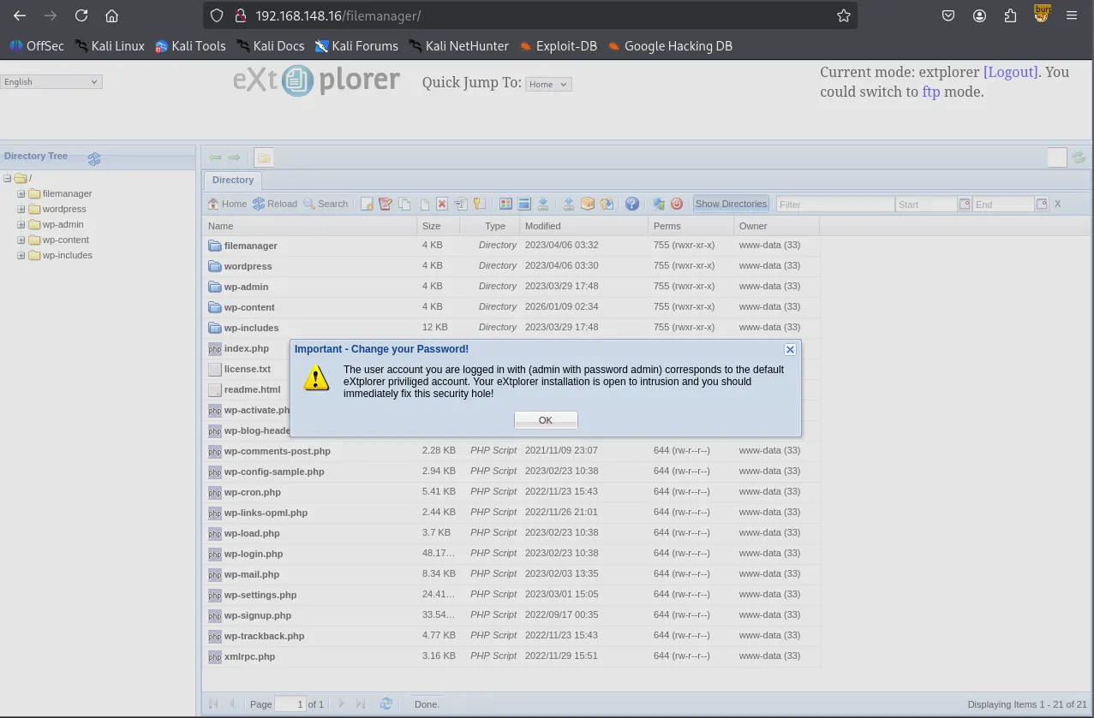Open the Quick Jump To dropdown
This screenshot has width=1094, height=718.
[548, 85]
